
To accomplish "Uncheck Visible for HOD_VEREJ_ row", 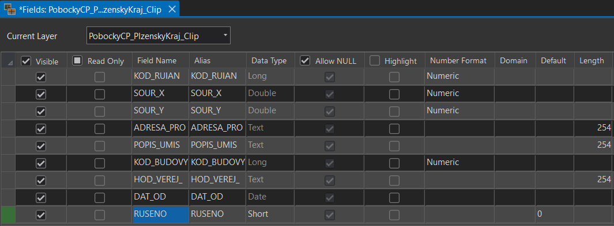I will click(41, 181).
